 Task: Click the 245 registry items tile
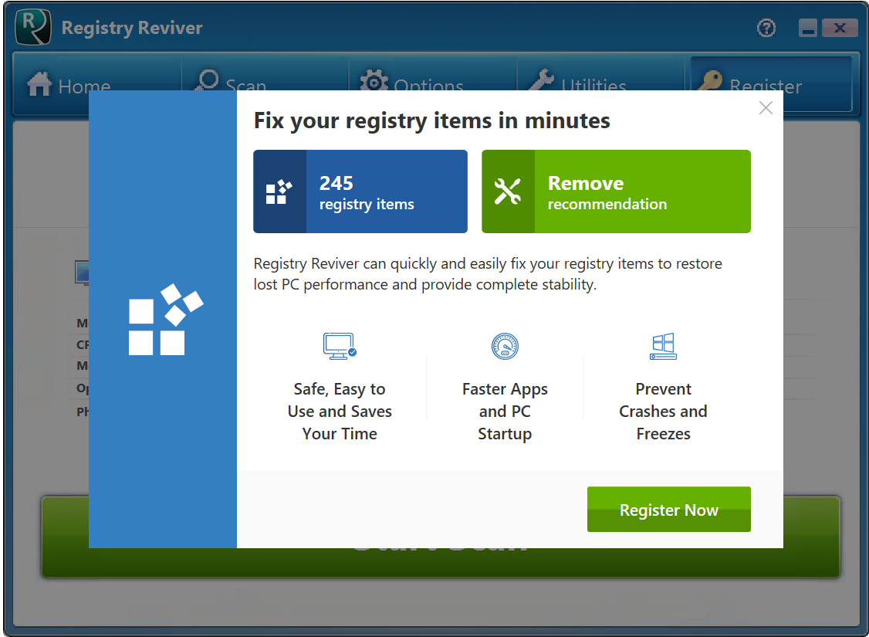(360, 191)
